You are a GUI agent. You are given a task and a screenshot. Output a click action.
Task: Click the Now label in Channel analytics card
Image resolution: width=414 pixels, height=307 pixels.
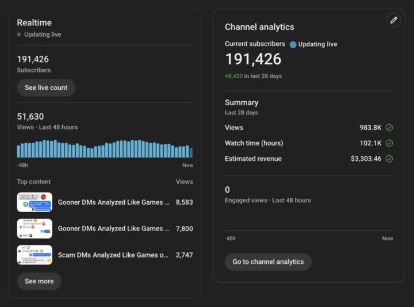coord(388,239)
